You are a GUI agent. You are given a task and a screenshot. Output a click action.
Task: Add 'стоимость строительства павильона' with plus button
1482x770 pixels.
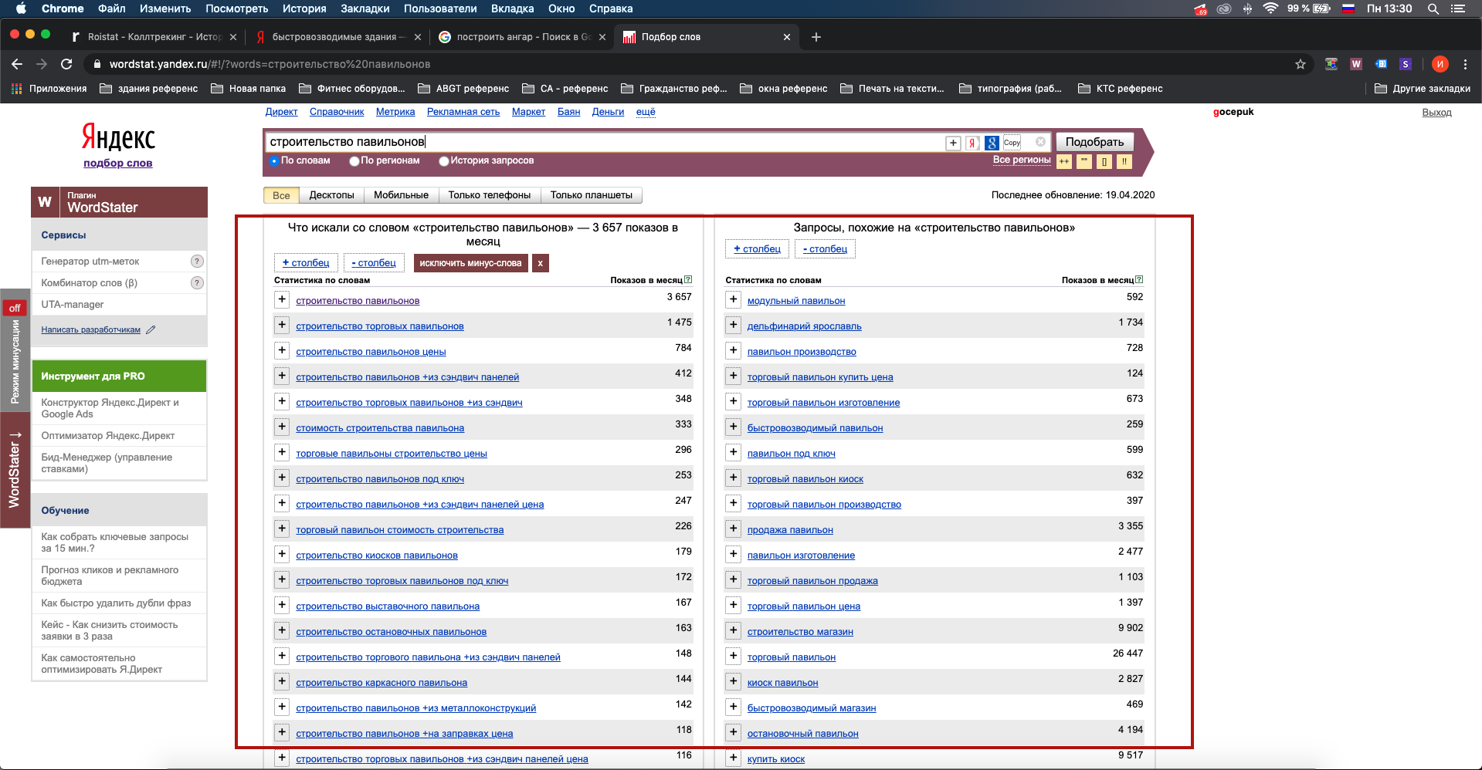click(282, 427)
